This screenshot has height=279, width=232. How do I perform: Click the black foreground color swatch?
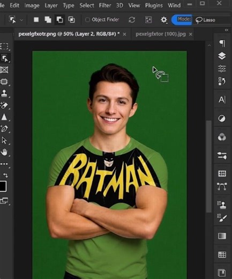coord(3,186)
